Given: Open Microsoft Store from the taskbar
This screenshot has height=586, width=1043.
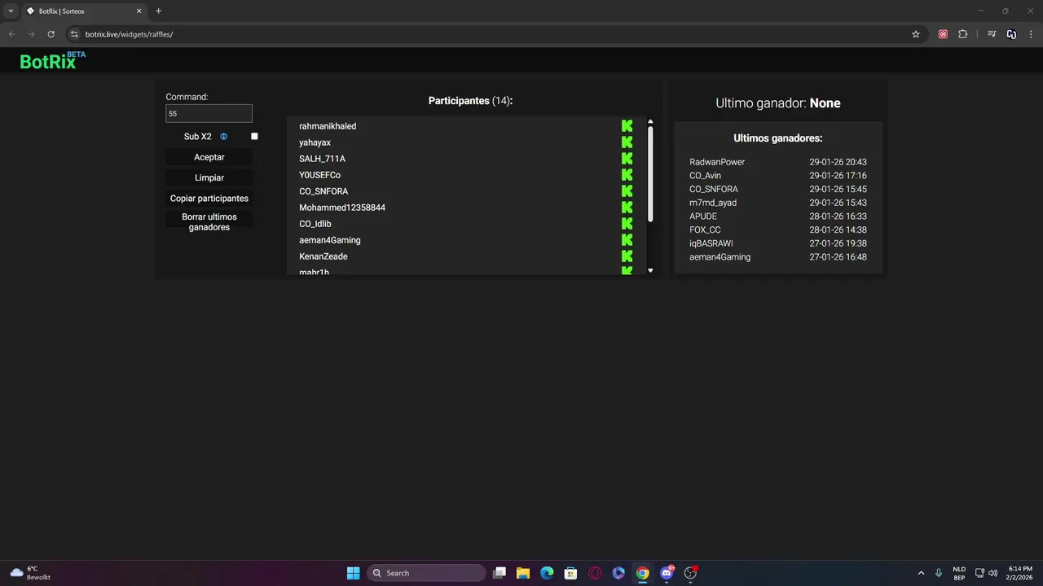Looking at the screenshot, I should [x=571, y=573].
